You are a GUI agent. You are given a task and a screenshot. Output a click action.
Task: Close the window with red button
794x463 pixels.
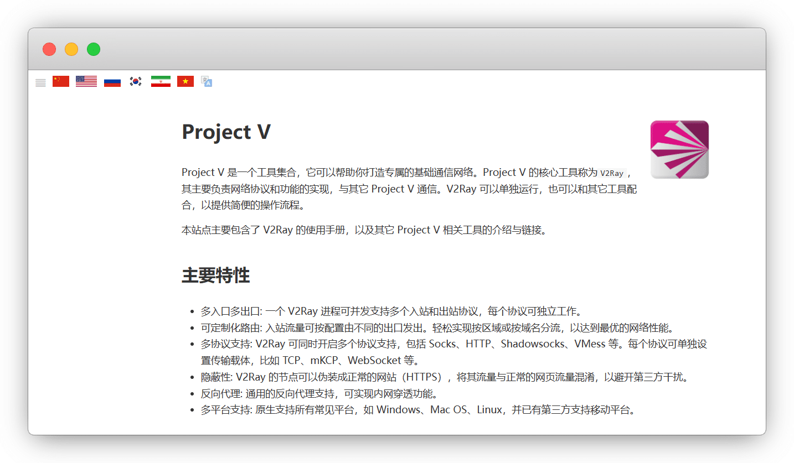[x=49, y=49]
